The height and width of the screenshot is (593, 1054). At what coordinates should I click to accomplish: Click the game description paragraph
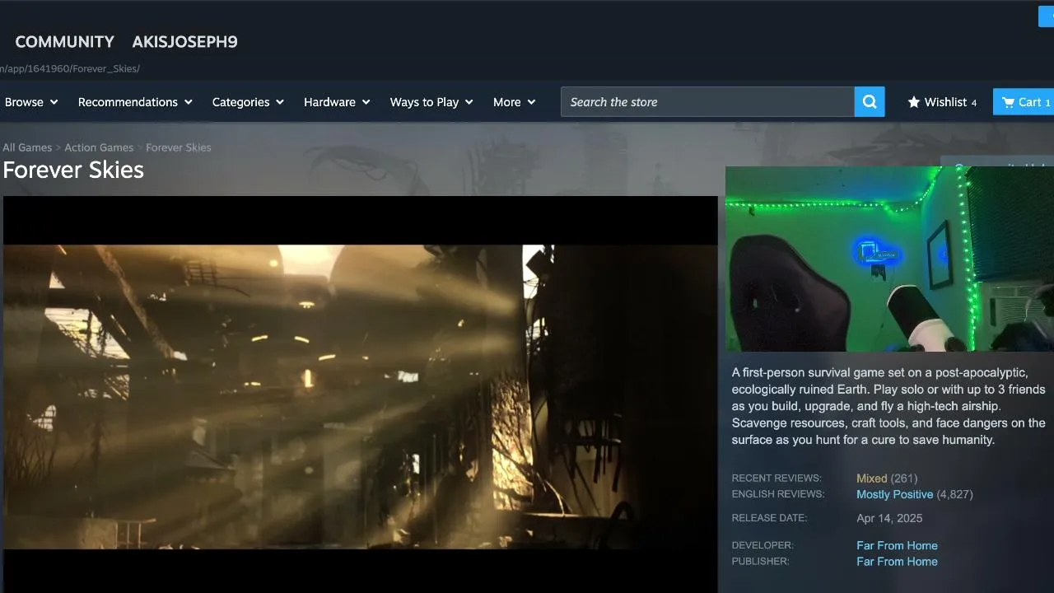click(889, 406)
